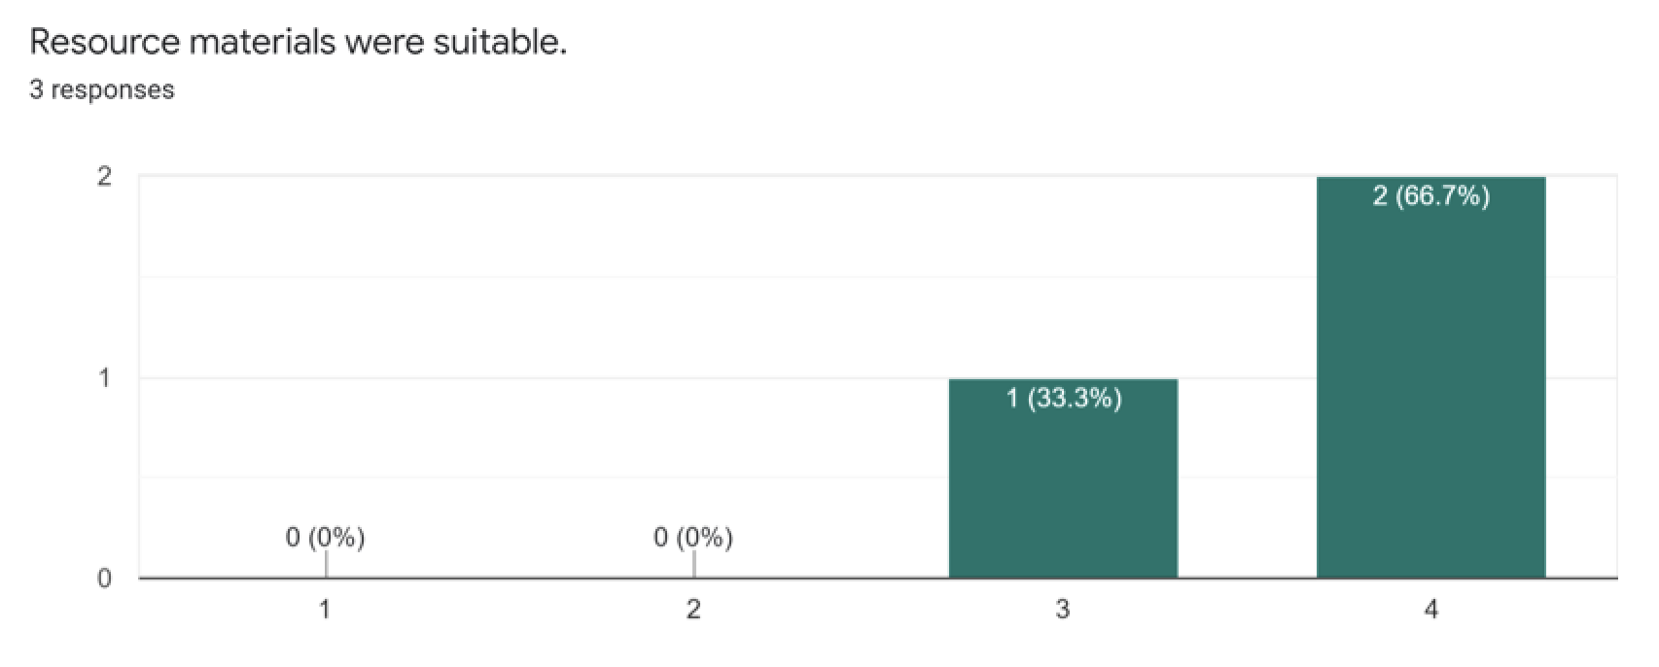Screen dimensions: 1659x667
Task: Click y-axis value 0
Action: (x=105, y=579)
